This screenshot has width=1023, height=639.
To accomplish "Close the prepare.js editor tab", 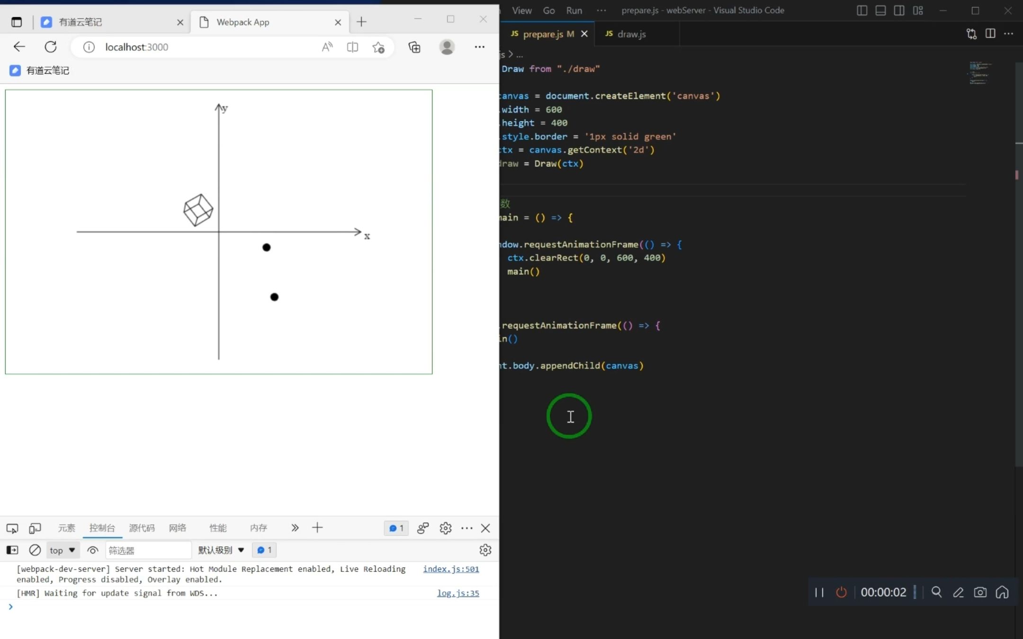I will 584,34.
